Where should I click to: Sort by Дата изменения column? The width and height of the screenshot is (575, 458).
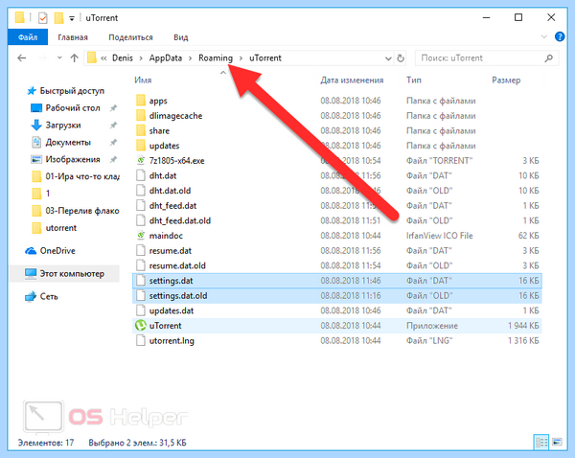point(352,80)
